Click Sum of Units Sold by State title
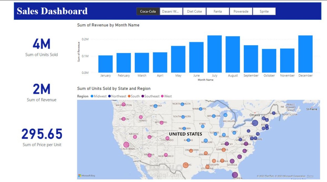The image size is (327, 182). [114, 88]
